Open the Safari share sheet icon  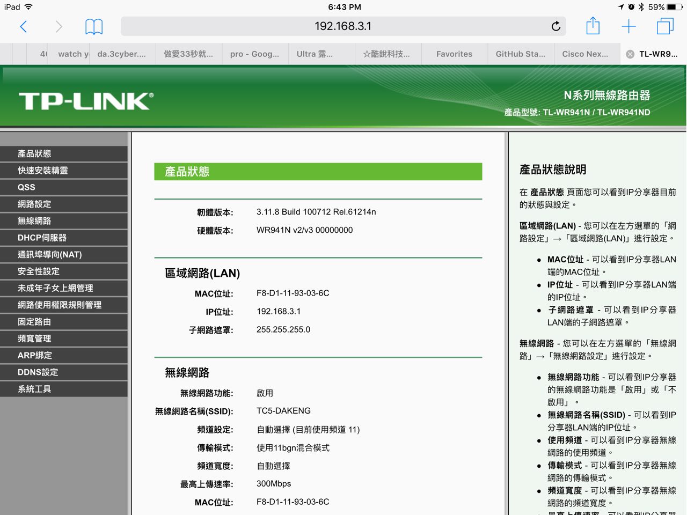(x=593, y=26)
